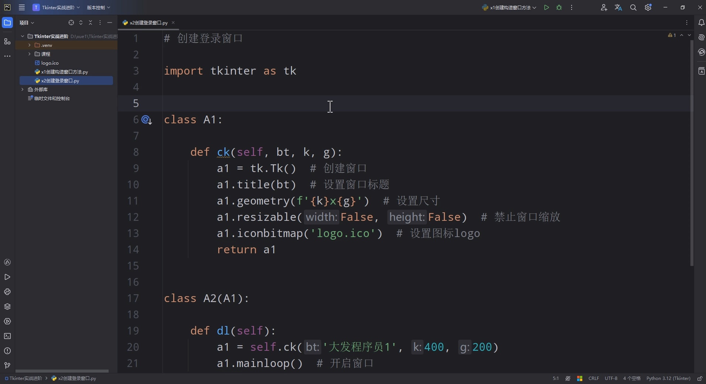This screenshot has height=384, width=706.
Task: Open the Notifications bell panel
Action: click(701, 23)
